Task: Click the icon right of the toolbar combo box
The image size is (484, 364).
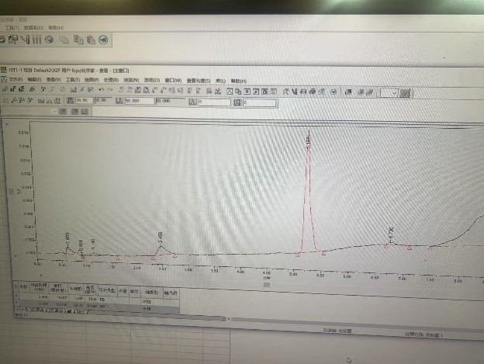Action: pyautogui.click(x=406, y=93)
